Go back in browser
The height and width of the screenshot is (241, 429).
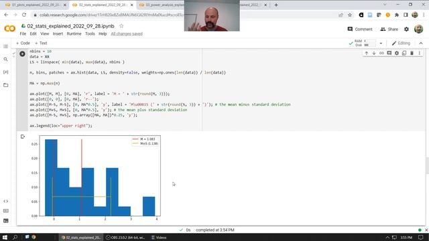(6, 15)
